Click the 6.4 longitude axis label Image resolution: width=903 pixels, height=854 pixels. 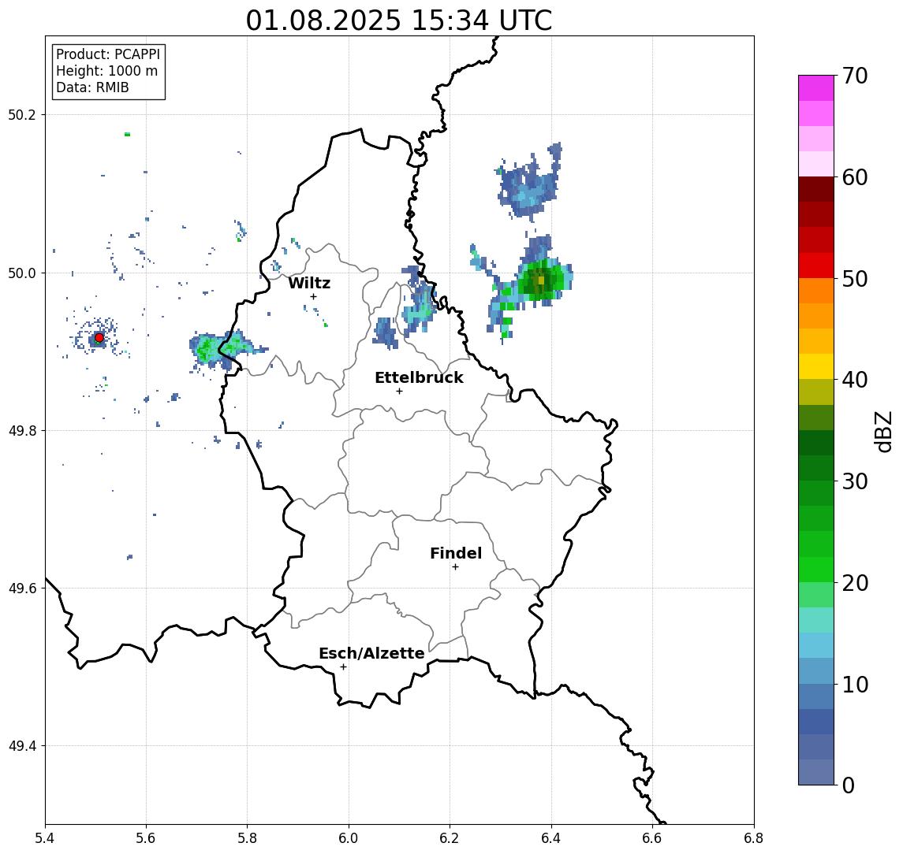click(552, 838)
